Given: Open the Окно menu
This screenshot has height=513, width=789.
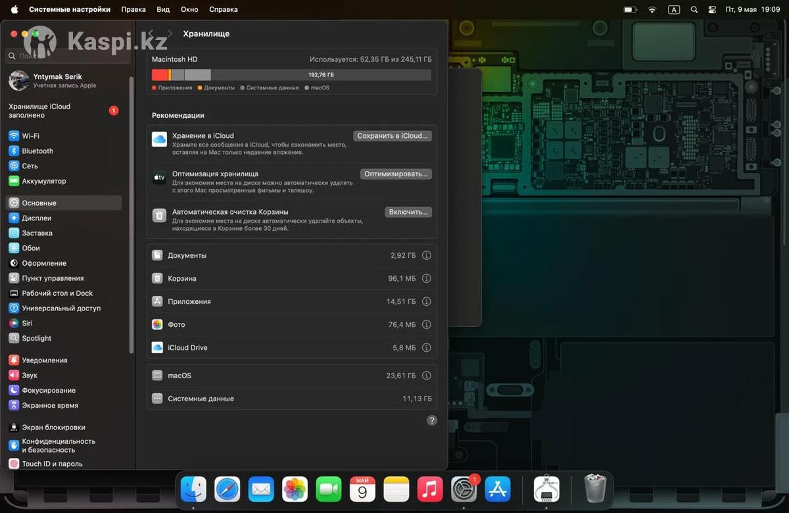Looking at the screenshot, I should [189, 10].
